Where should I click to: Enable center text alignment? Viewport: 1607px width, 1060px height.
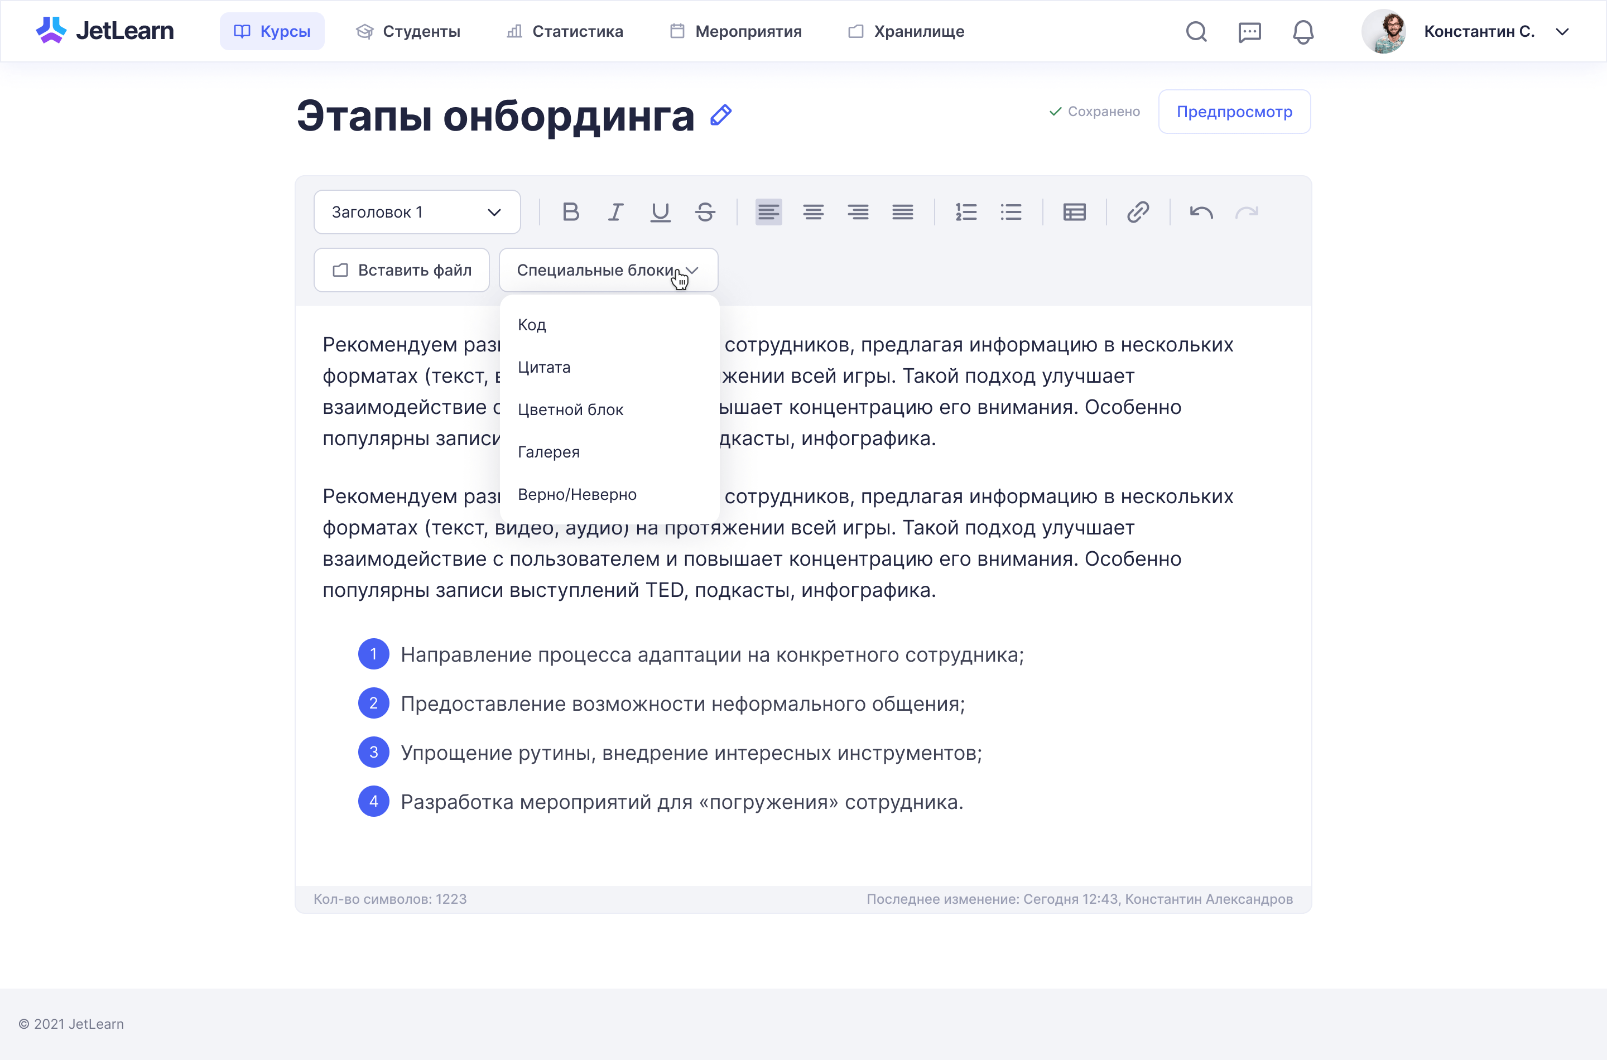click(x=814, y=212)
